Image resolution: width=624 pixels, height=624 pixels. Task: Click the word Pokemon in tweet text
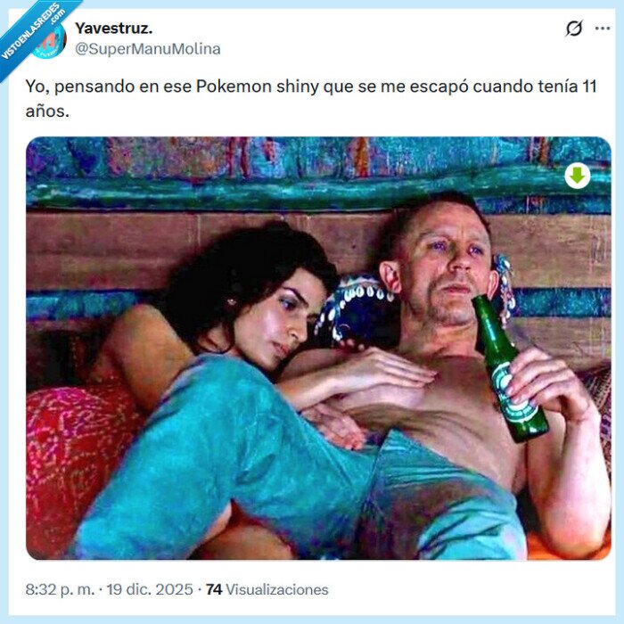point(234,86)
